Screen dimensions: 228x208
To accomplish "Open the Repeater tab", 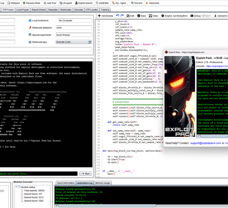I will tap(53, 10).
